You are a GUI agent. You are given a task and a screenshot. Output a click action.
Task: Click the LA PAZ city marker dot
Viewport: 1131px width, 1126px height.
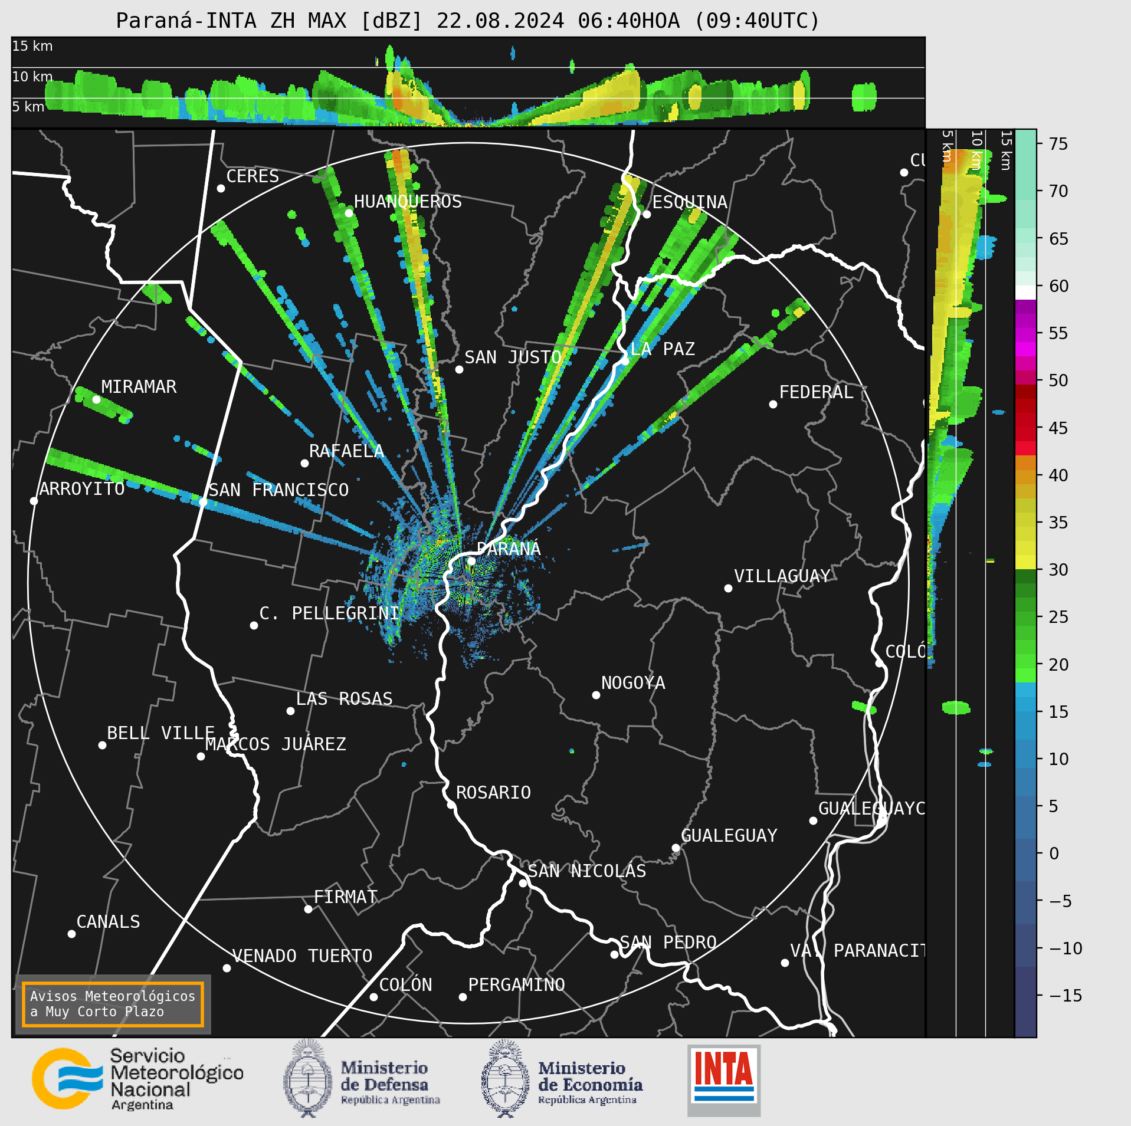(625, 361)
